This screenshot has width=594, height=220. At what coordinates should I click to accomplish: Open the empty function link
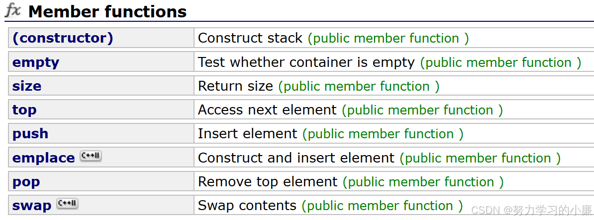click(36, 62)
